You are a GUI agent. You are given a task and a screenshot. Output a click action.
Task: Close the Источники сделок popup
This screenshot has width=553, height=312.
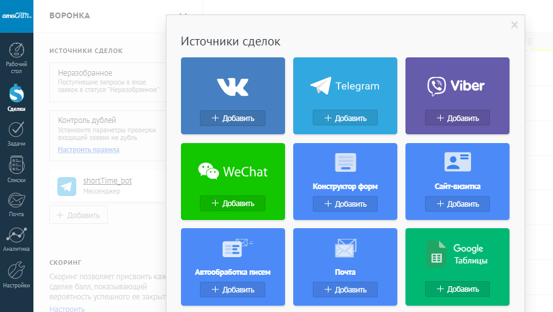point(515,25)
